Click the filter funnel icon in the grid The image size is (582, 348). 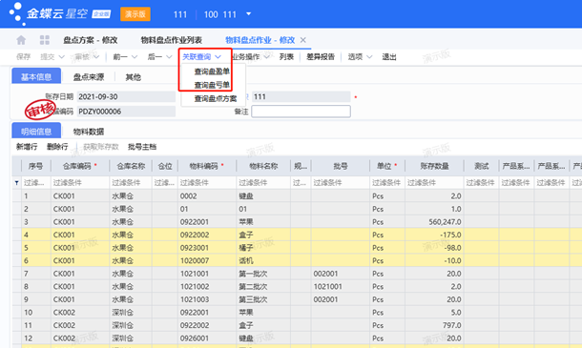click(17, 182)
